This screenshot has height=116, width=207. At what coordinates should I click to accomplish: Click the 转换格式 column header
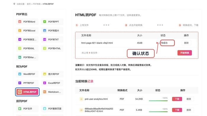122,90
